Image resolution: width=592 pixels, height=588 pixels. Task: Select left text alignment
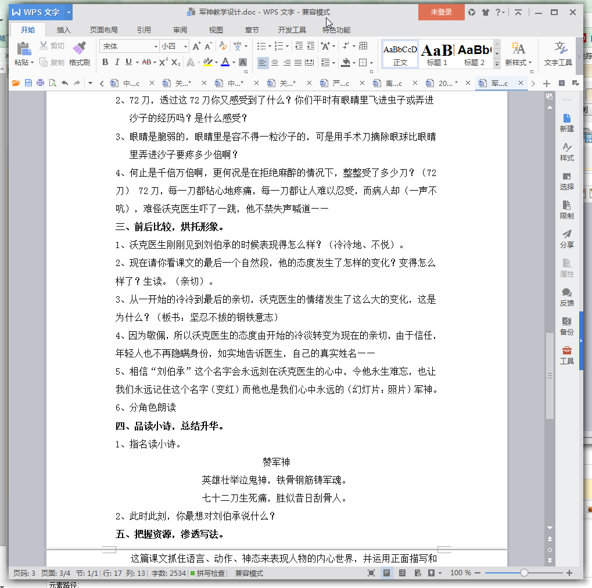tap(263, 62)
